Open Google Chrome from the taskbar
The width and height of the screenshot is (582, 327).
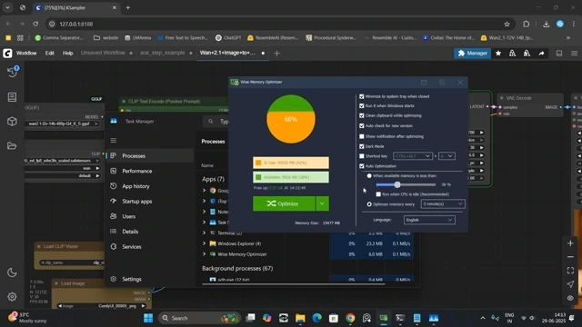point(350,318)
